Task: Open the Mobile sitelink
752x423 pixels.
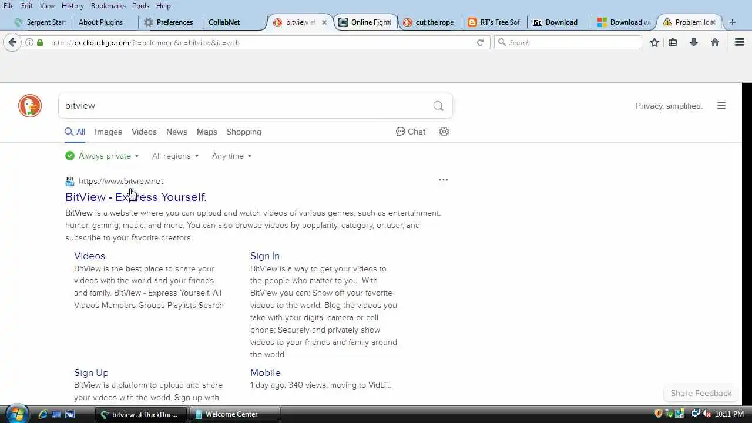Action: 266,372
